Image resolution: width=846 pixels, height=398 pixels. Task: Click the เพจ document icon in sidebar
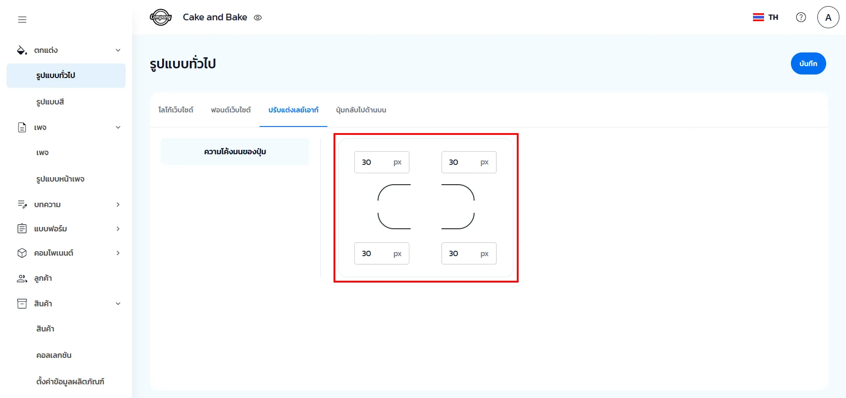[22, 127]
